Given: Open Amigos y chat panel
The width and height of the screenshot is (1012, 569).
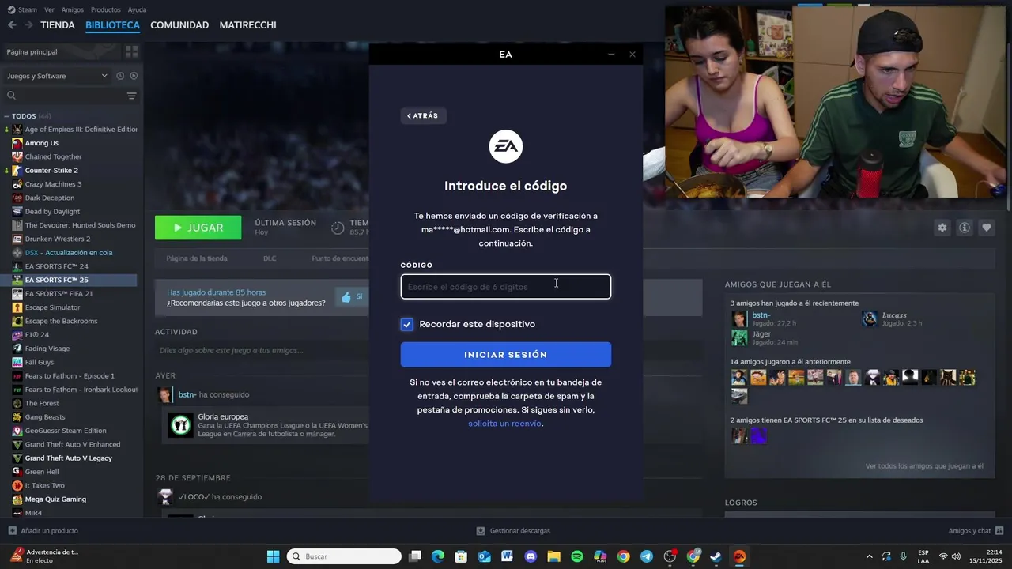Looking at the screenshot, I should (976, 531).
